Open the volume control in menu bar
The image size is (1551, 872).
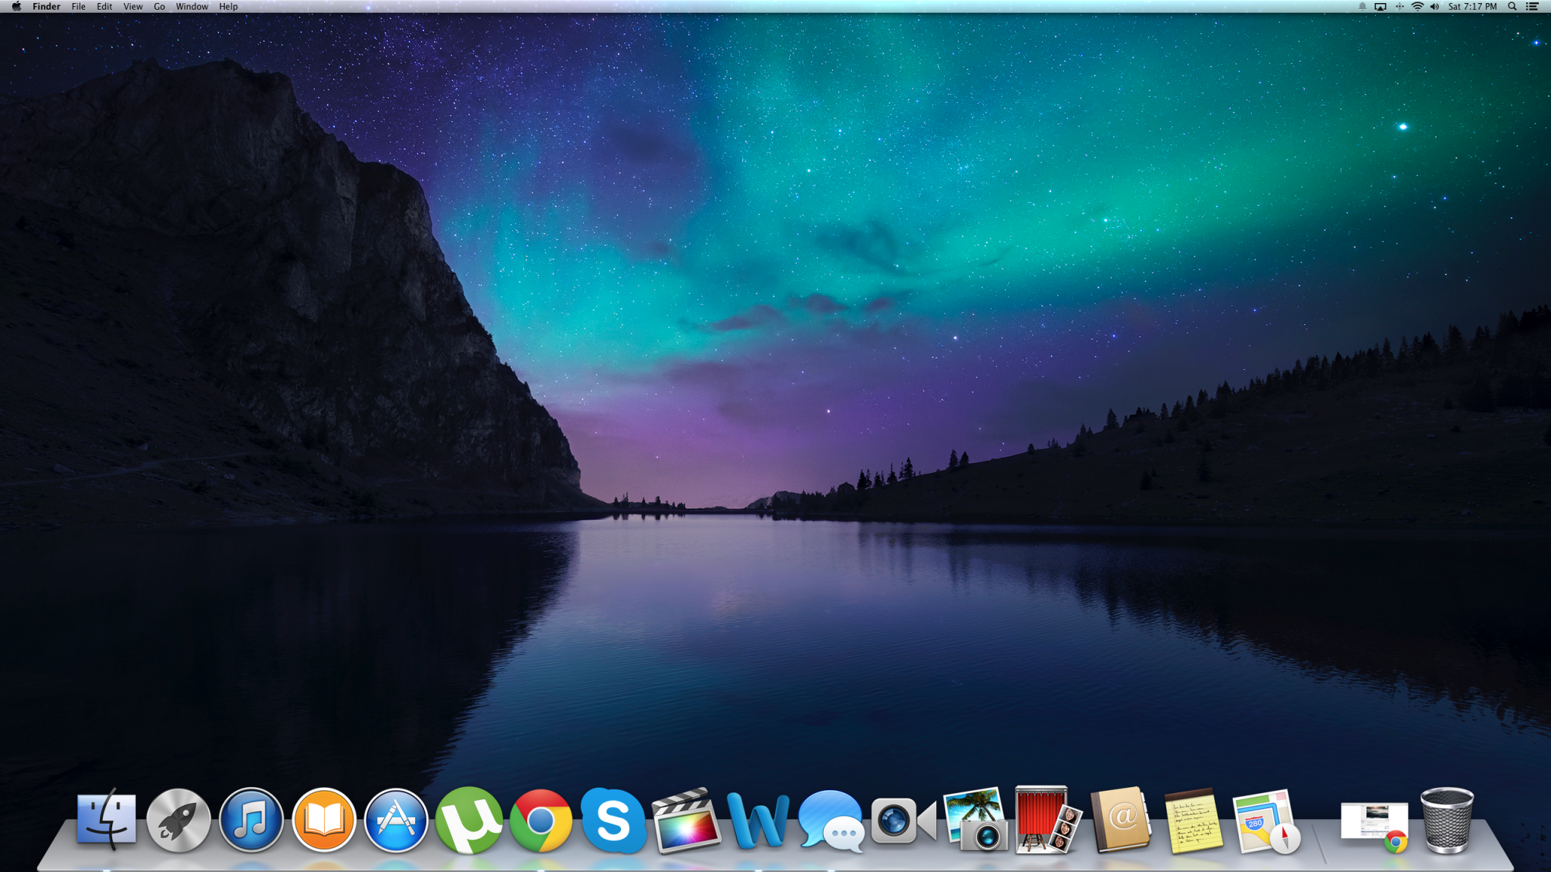[1434, 7]
